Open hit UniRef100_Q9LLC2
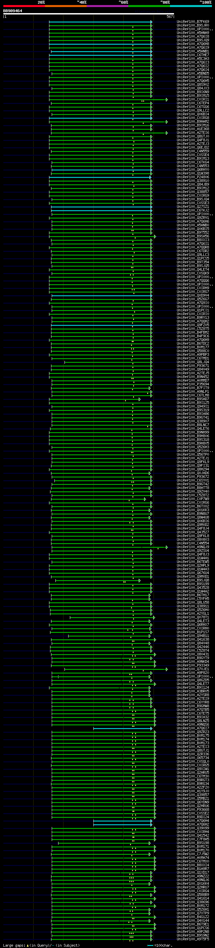The height and width of the screenshot is (948, 215). (x=193, y=110)
